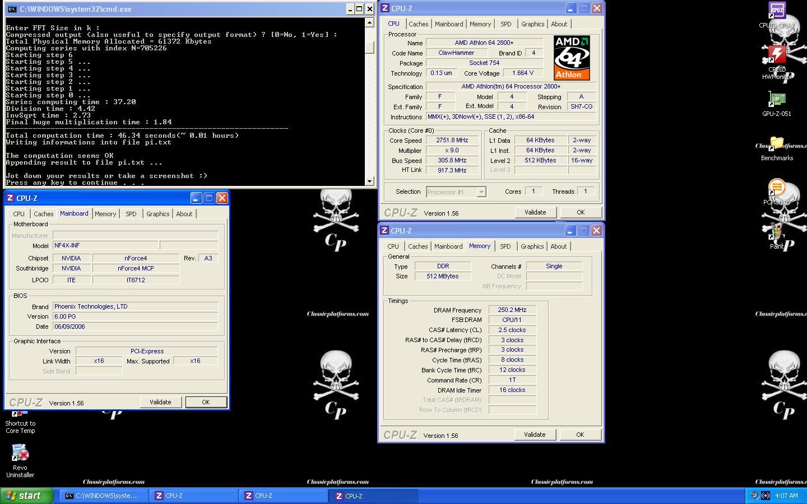Image resolution: width=807 pixels, height=504 pixels.
Task: Click Validate in the CPU window
Action: 535,212
